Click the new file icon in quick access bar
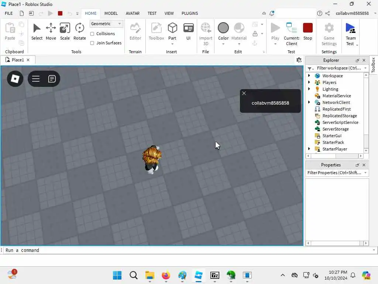This screenshot has height=284, width=378. [22, 13]
